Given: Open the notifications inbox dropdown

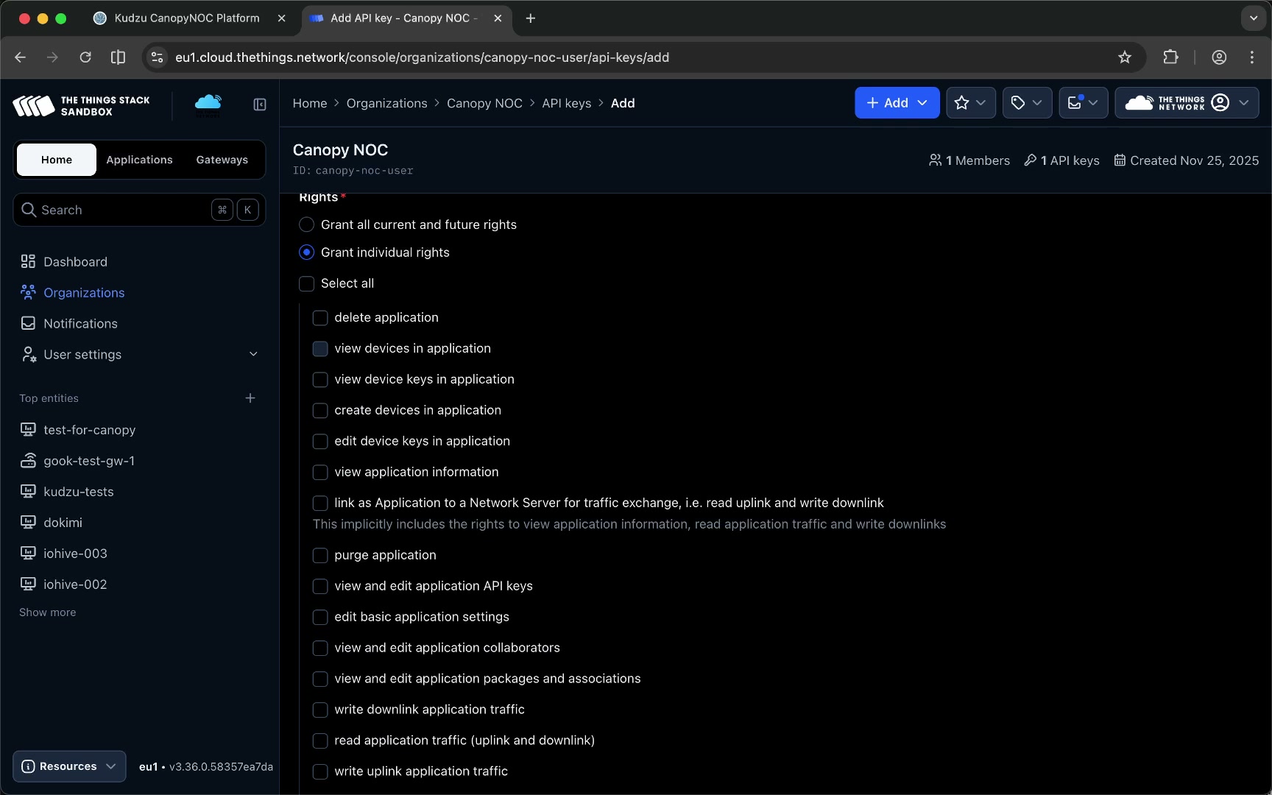Looking at the screenshot, I should tap(1083, 103).
